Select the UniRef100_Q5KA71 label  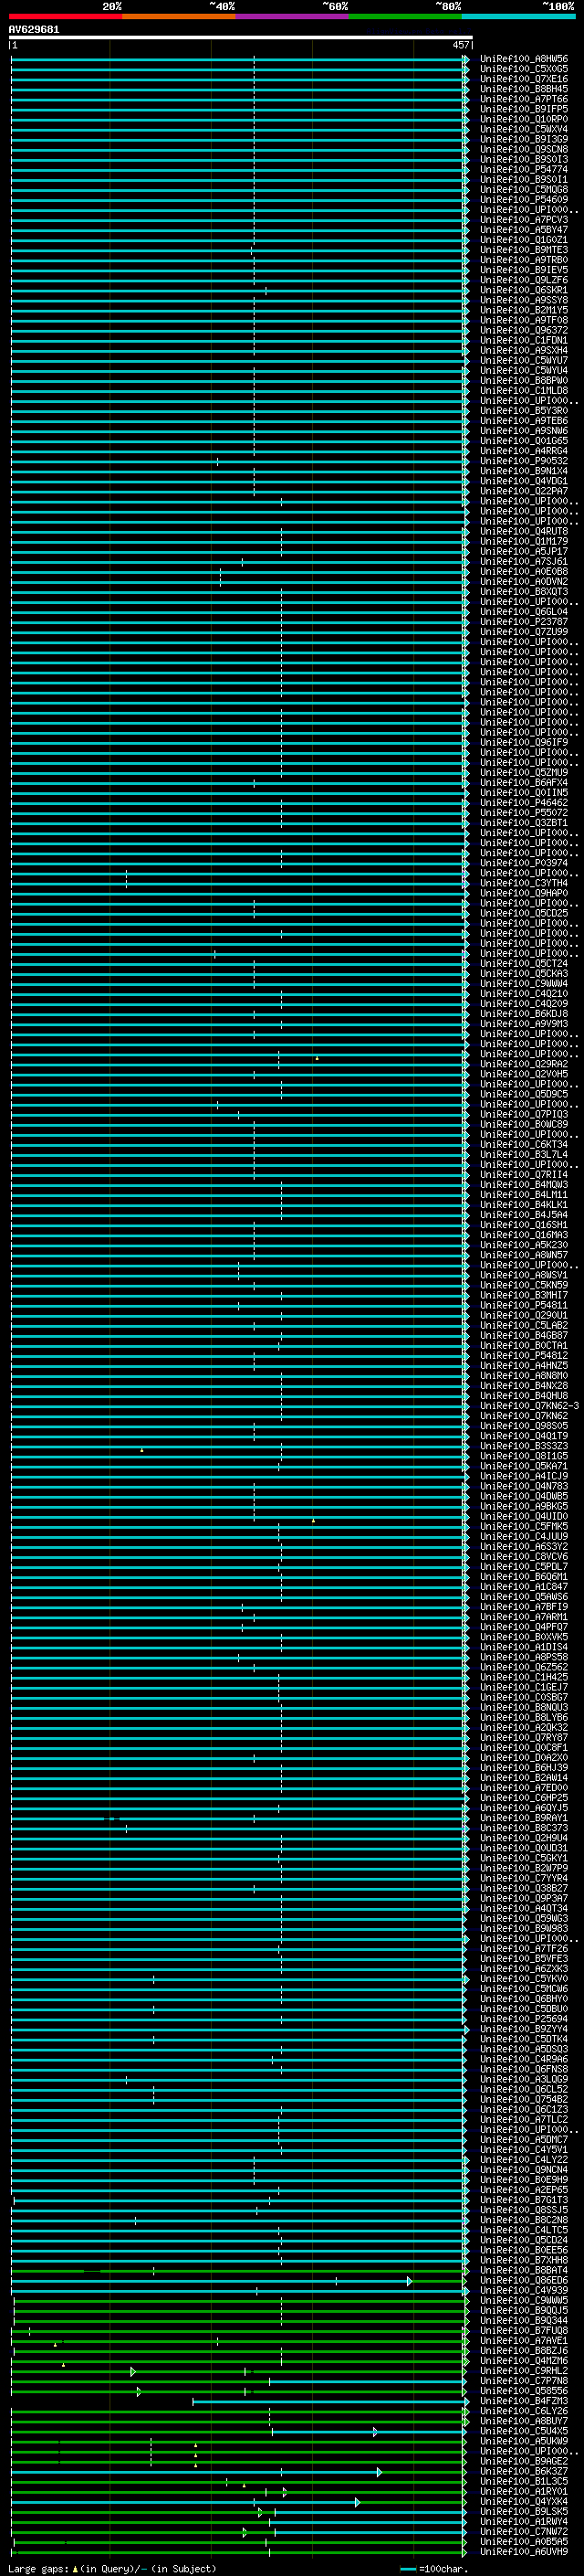pyautogui.click(x=524, y=1465)
